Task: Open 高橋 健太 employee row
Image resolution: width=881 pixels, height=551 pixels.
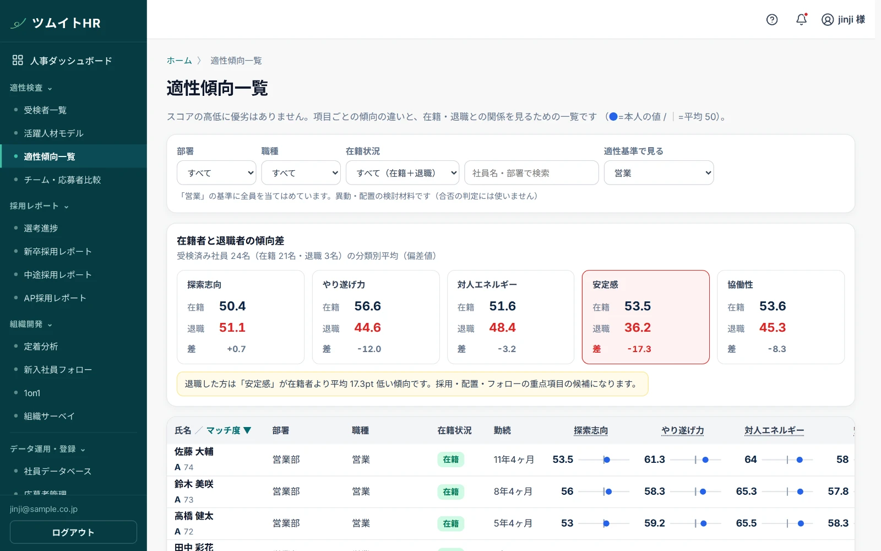Action: (x=510, y=523)
